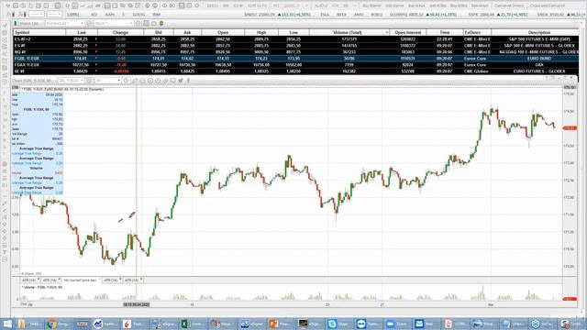Click the Cancel All Orders button

(509, 6)
